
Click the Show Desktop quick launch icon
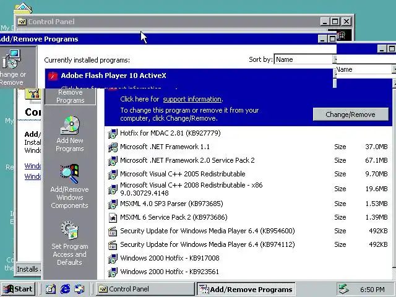click(x=51, y=289)
